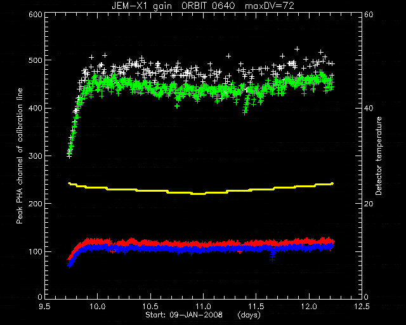
Task: Click the 'Peak PHA channel of calibration line' axis label
Action: (x=20, y=156)
